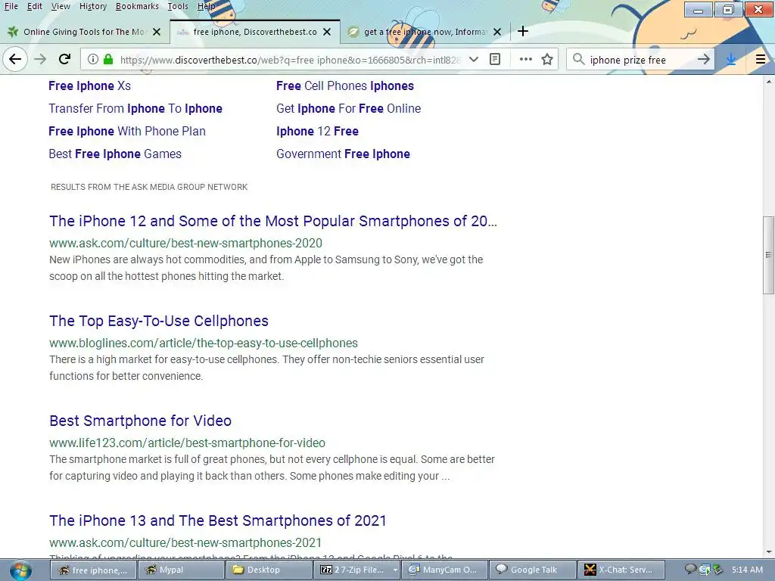Viewport: 775px width, 581px height.
Task: Switch to Google Talk taskbar button
Action: pos(532,570)
